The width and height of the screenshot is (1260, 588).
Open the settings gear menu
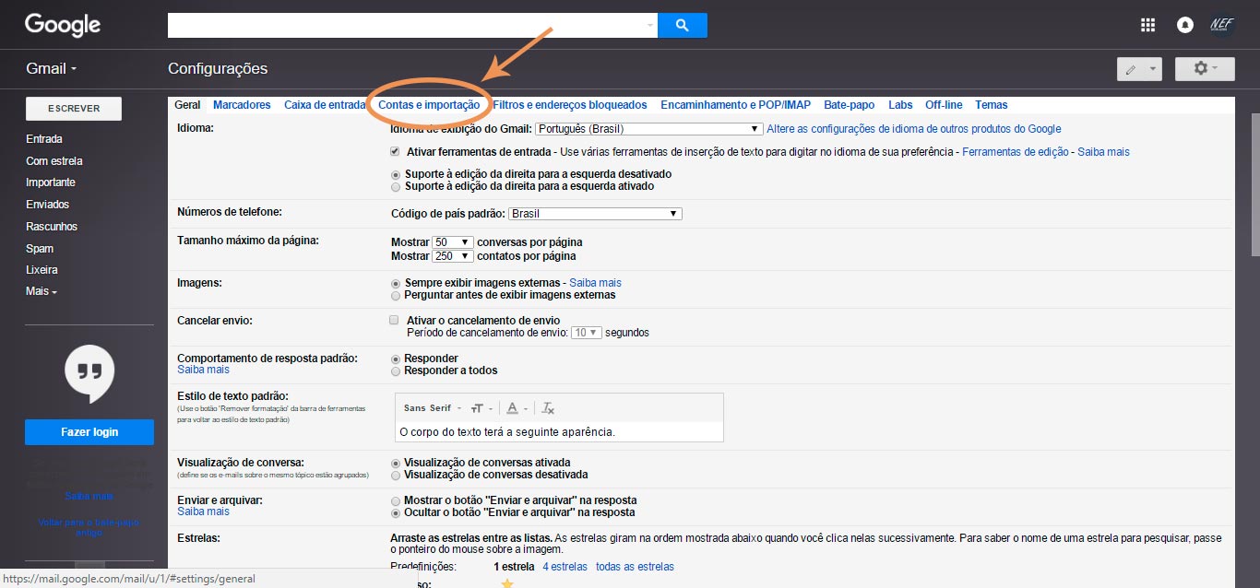(1206, 68)
